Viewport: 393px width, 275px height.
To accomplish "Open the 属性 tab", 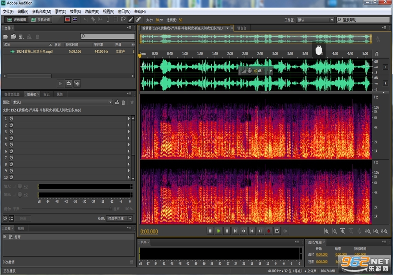I will click(x=60, y=94).
